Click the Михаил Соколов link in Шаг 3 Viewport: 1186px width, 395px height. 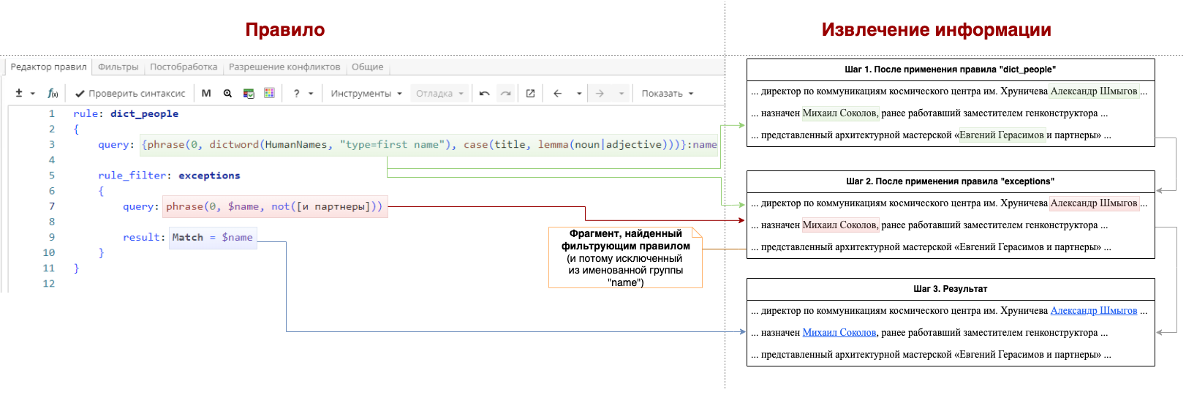pos(839,333)
